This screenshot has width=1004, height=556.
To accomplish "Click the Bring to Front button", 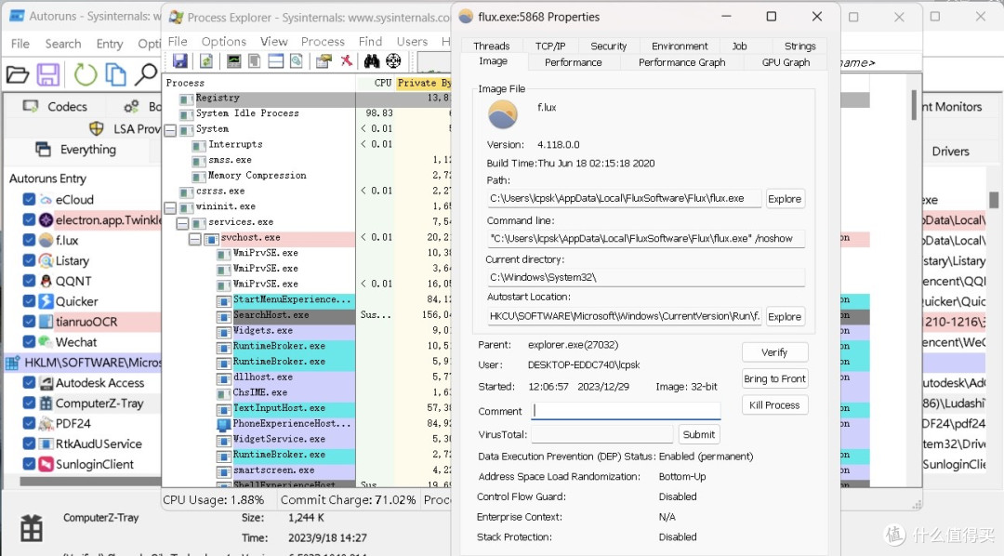I will tap(774, 378).
